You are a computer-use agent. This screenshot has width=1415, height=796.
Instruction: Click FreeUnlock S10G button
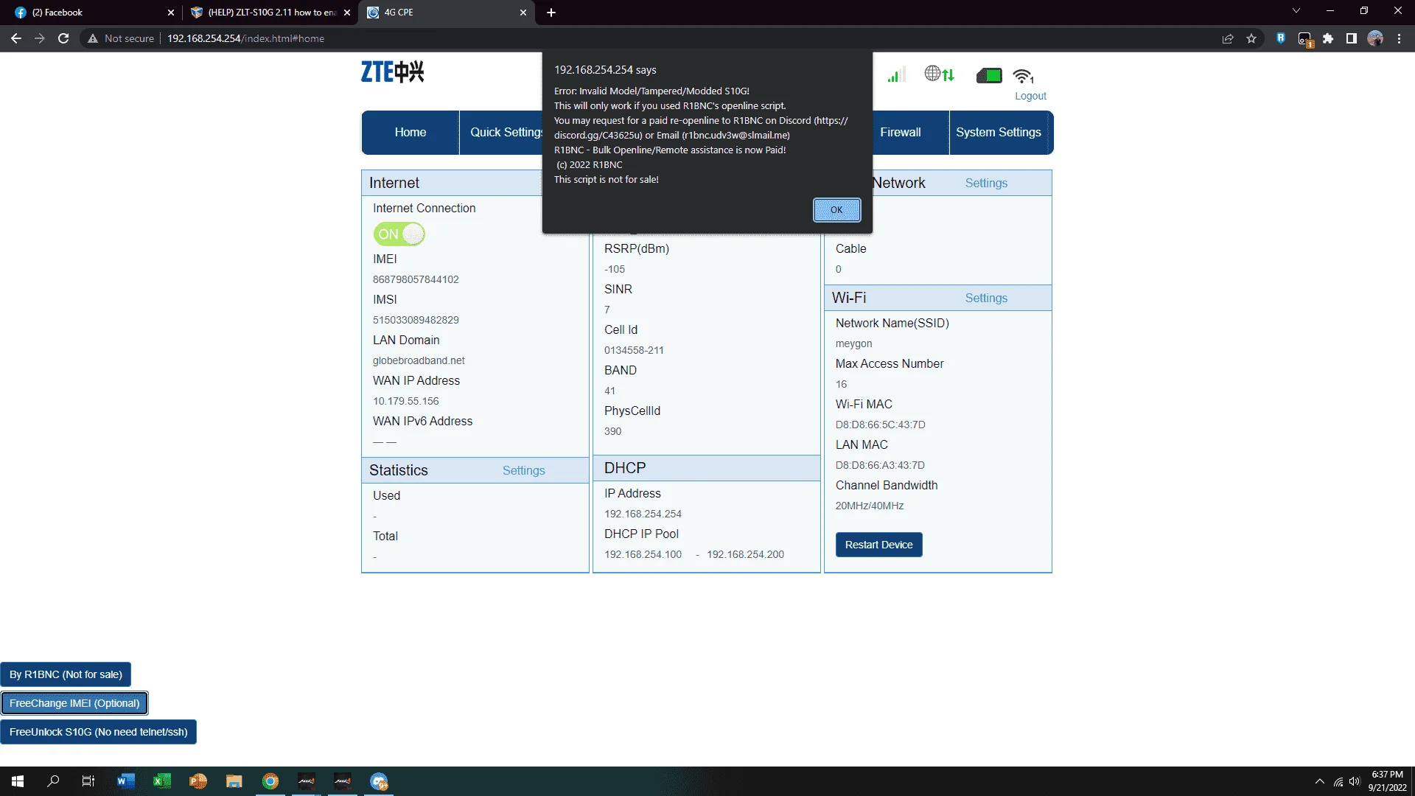point(98,732)
